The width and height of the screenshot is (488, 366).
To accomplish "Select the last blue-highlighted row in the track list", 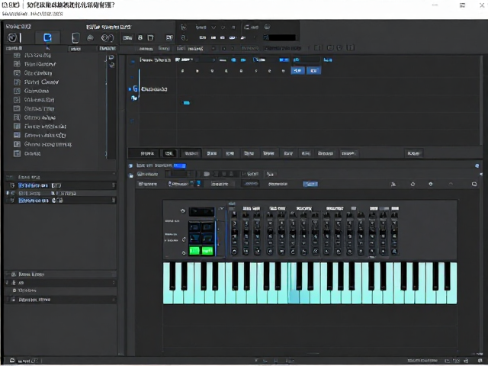I will tap(61, 201).
